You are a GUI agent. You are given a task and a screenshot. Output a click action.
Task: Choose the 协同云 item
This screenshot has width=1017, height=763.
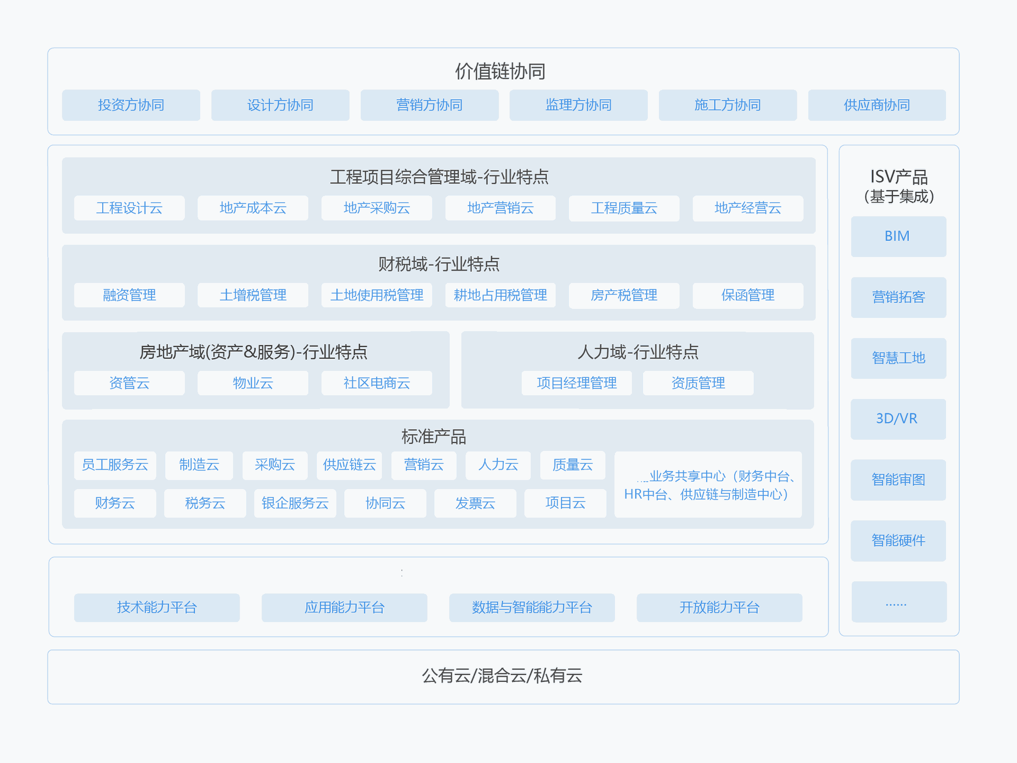(385, 503)
